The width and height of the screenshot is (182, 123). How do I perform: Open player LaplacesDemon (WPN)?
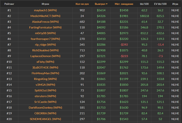(45, 56)
